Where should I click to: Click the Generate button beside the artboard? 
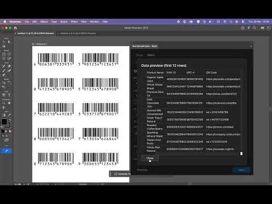[120, 174]
